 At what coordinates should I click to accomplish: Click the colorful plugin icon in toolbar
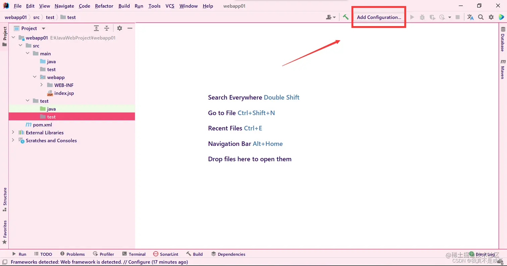[x=501, y=17]
